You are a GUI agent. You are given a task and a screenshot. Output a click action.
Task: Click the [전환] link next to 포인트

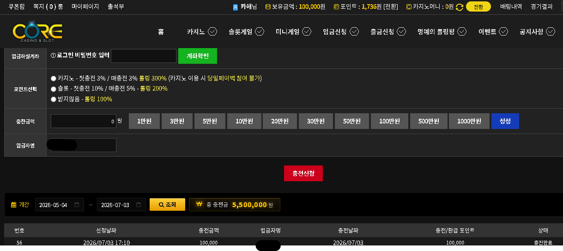point(391,7)
